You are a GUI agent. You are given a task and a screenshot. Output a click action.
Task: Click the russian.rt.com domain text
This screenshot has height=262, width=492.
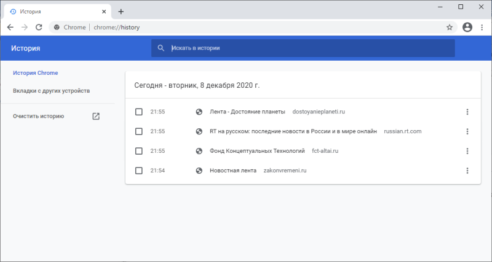point(403,131)
